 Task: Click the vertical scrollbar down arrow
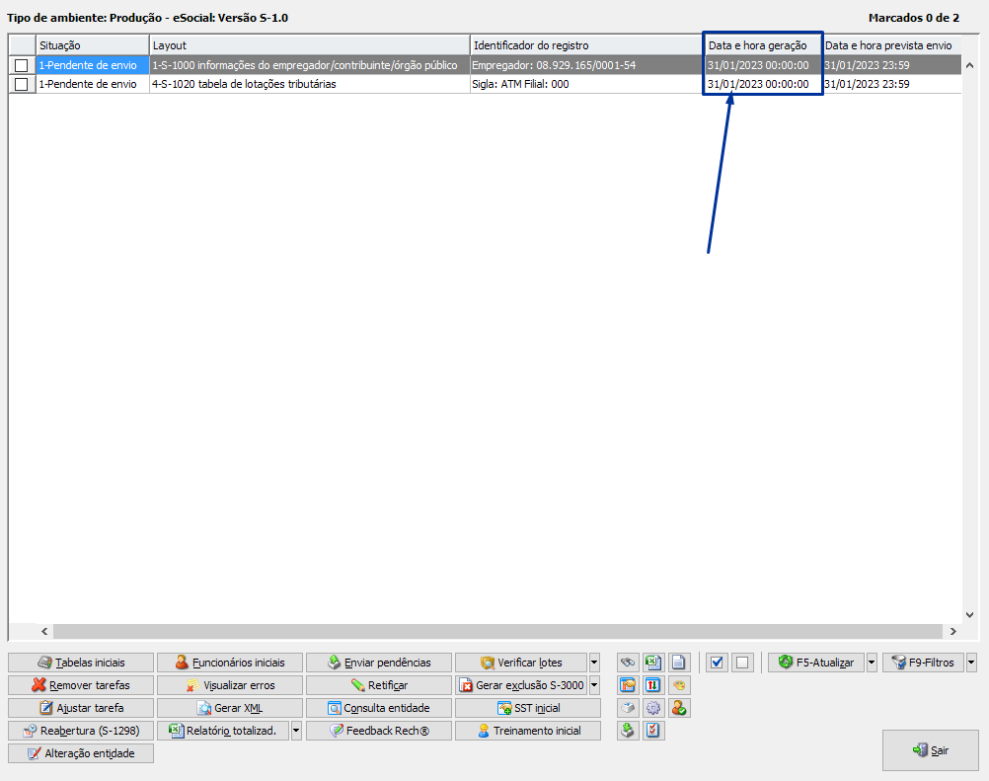click(x=970, y=615)
